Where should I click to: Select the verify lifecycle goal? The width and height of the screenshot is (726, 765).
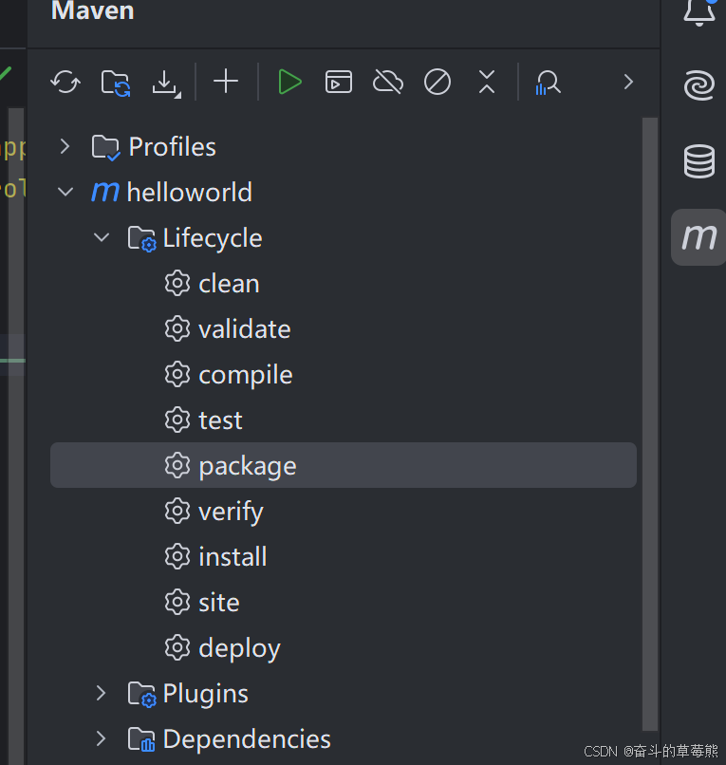(344, 512)
